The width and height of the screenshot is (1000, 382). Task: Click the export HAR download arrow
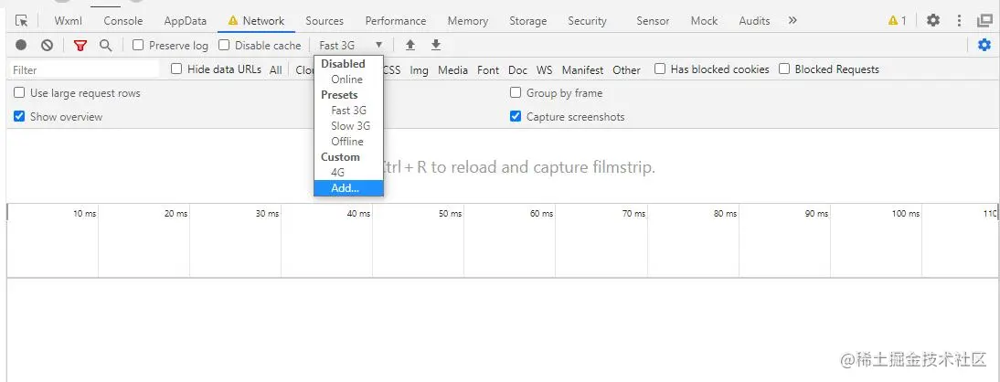coord(436,45)
